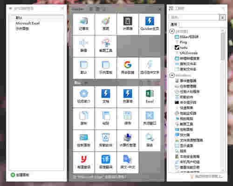
Task: Open the left window title dropdown arrow
Action: pos(11,8)
